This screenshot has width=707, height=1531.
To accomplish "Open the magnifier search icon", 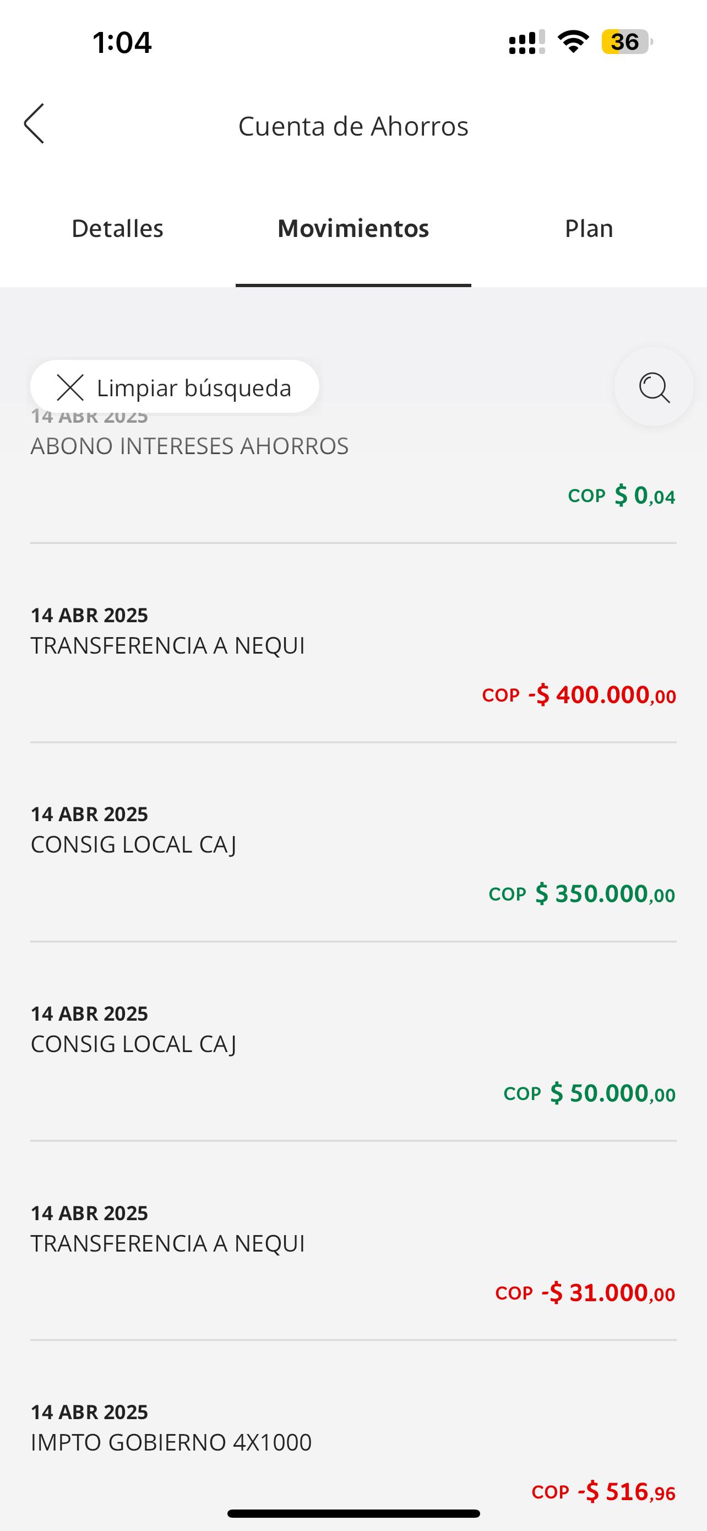I will pyautogui.click(x=654, y=387).
